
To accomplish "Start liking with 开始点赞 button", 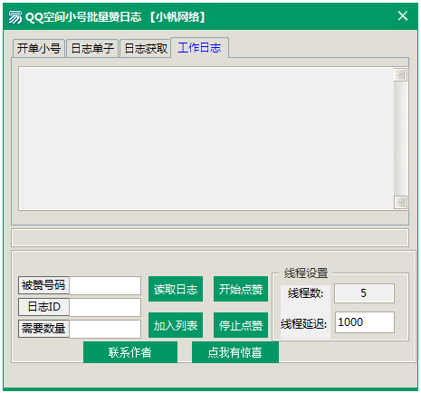I will [x=241, y=289].
